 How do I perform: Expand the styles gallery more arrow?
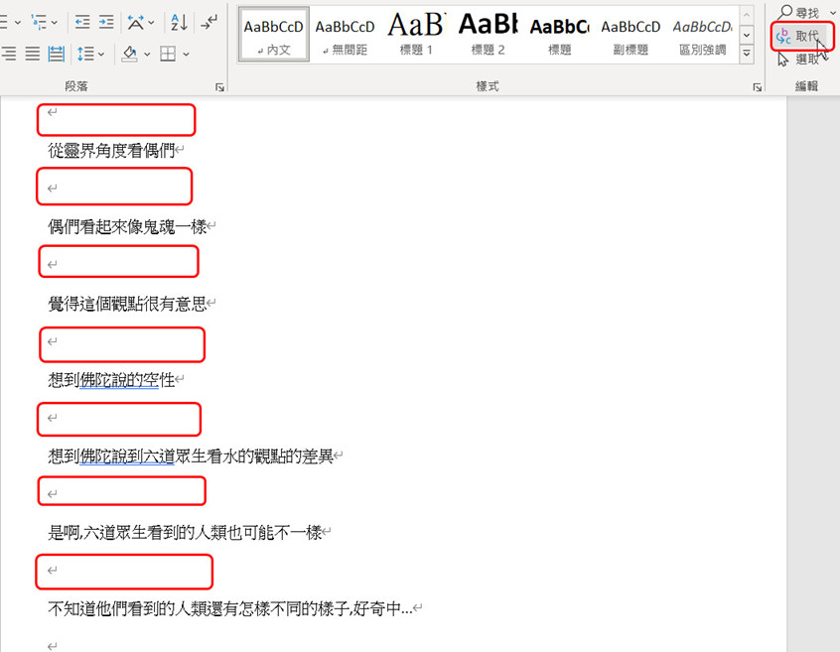pos(747,54)
